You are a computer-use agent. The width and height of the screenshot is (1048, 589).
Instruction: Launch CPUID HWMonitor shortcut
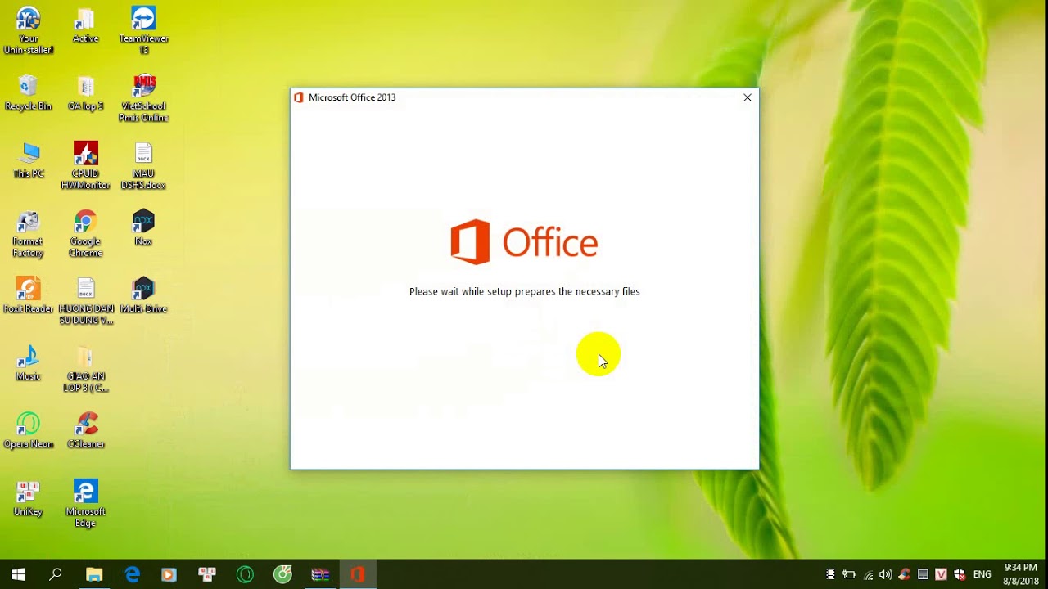coord(85,165)
